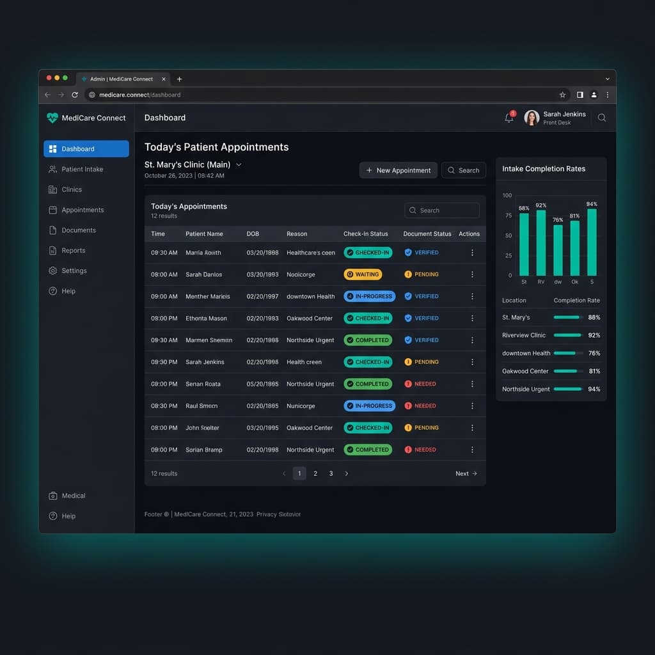Open the browser side panel icon

click(x=580, y=95)
